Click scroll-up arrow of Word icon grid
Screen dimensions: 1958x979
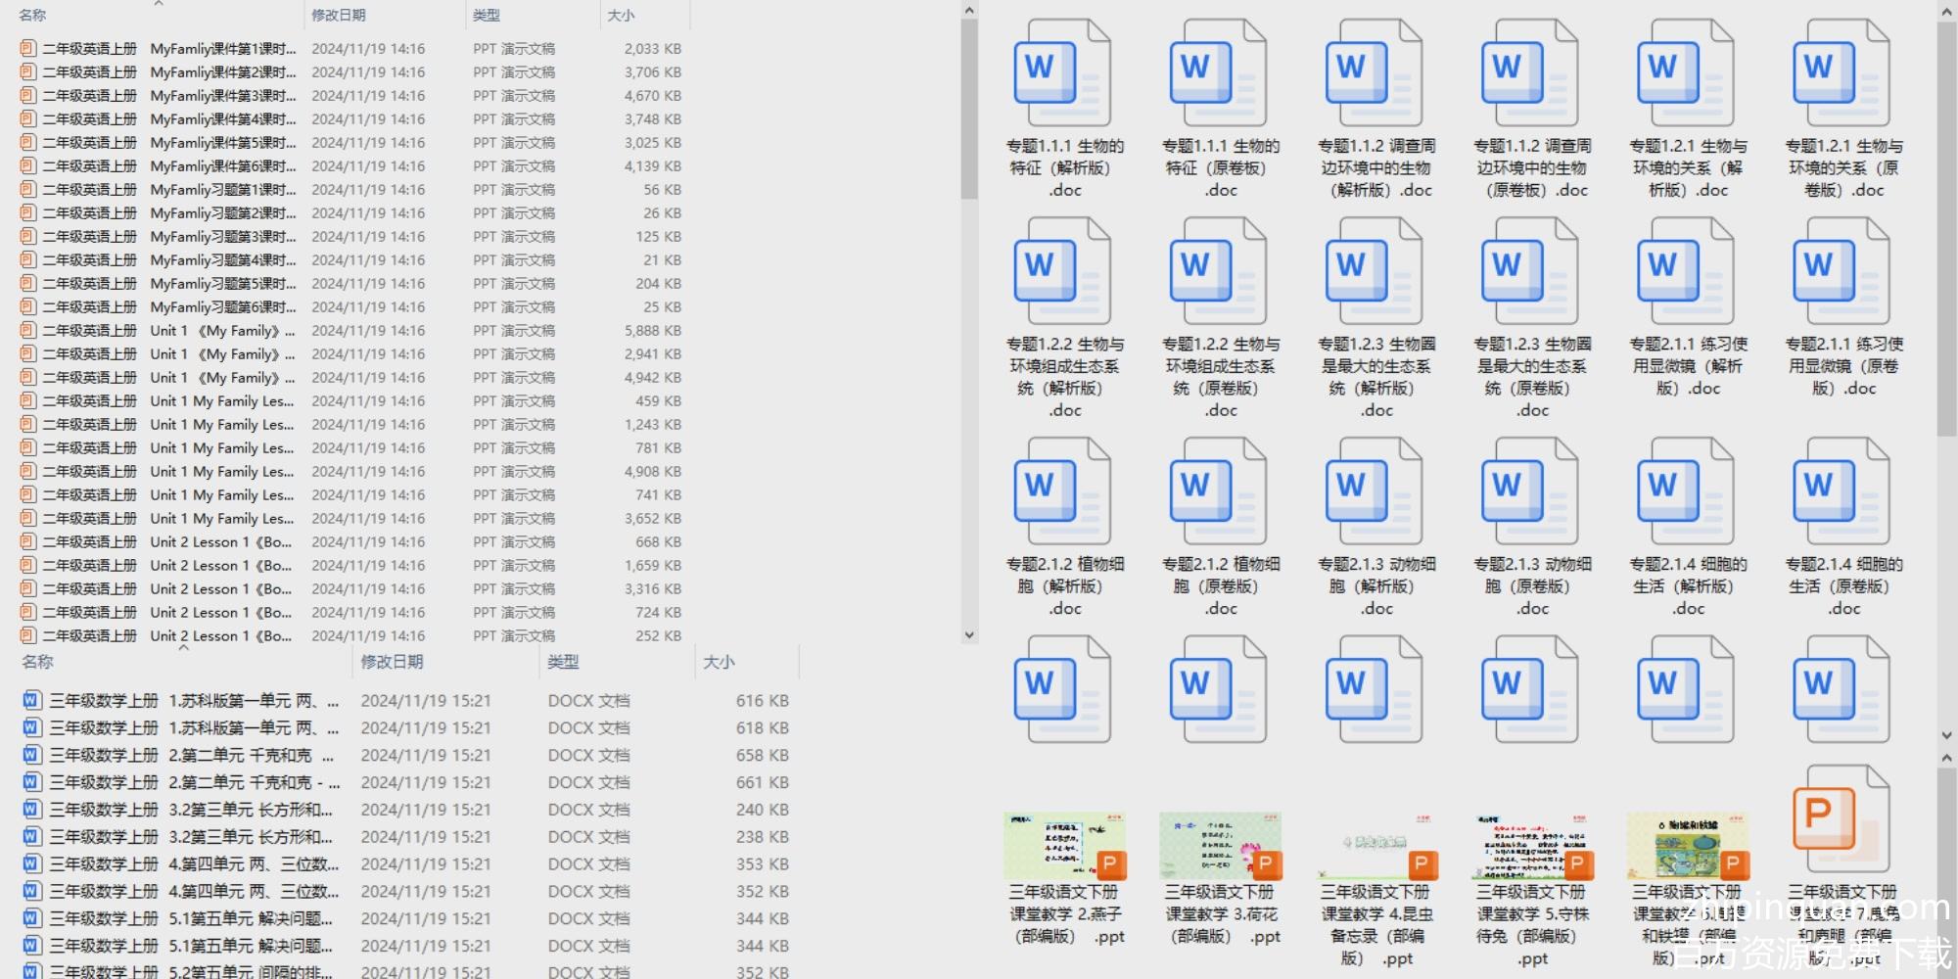click(x=1946, y=11)
